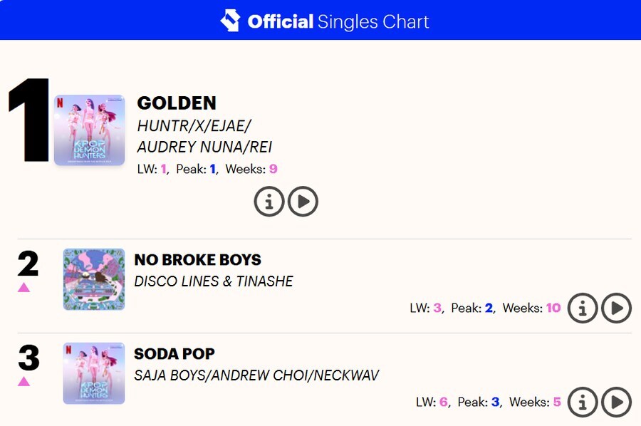Click Soda Pop album artwork
Viewport: 641px width, 426px height.
[94, 373]
